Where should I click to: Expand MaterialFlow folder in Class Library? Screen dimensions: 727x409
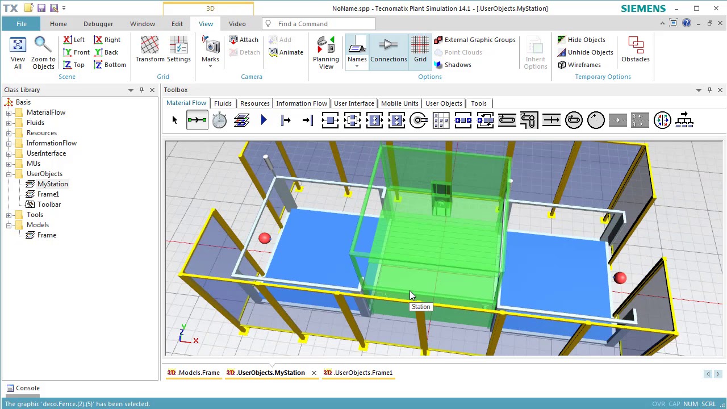tap(9, 112)
